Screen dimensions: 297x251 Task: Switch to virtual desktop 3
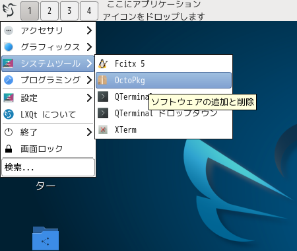(x=69, y=11)
